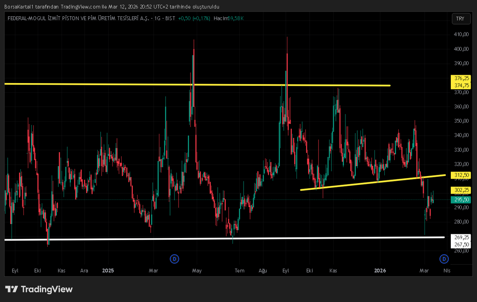Select the FEDERAL-MOGUL İZMİT PİSTON symbol title
The height and width of the screenshot is (302, 477).
click(x=78, y=19)
